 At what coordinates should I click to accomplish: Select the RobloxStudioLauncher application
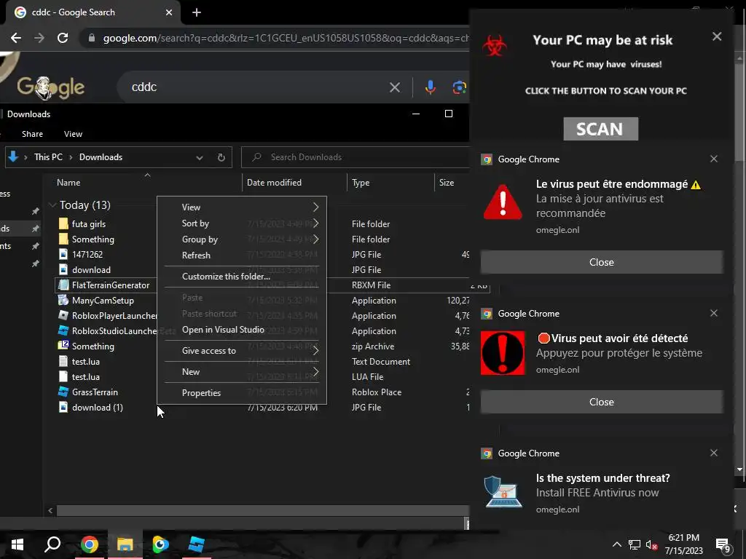coord(114,331)
